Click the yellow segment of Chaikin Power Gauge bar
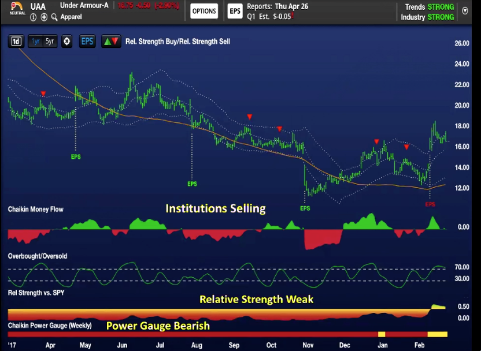The height and width of the screenshot is (351, 481). [x=436, y=334]
